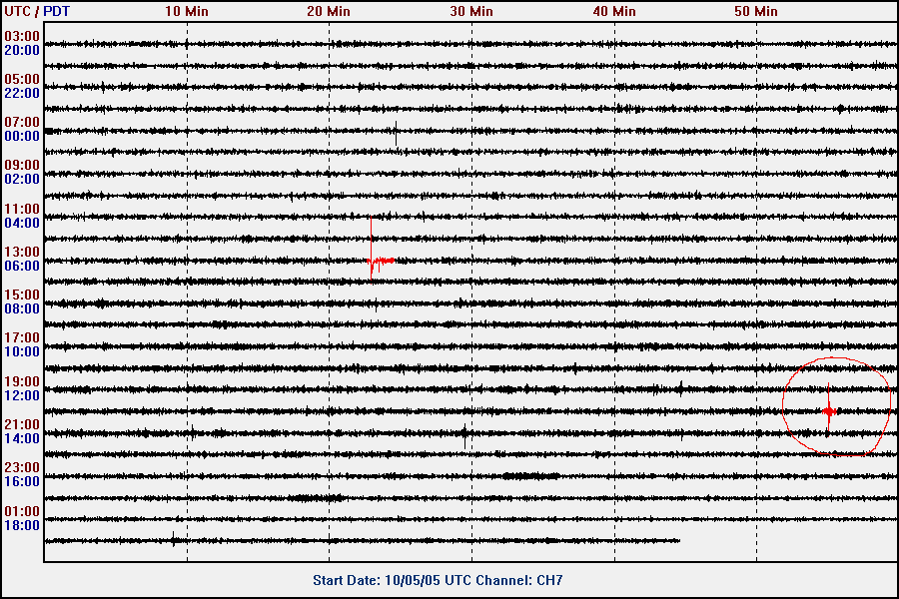Select the 10 Min column header
This screenshot has width=899, height=599.
(x=187, y=11)
